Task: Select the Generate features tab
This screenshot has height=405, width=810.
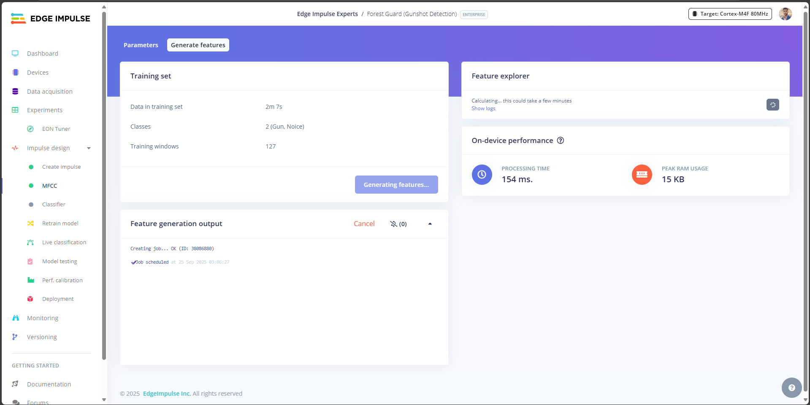Action: [198, 45]
